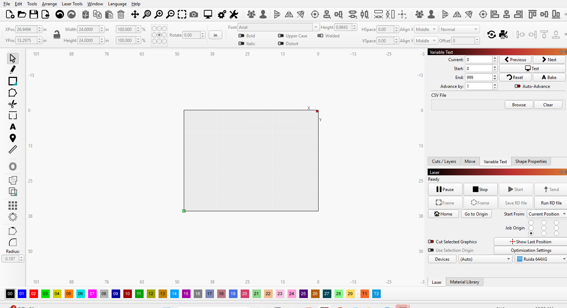567x308 pixels.
Task: Open the Laser Tools menu
Action: pos(72,4)
